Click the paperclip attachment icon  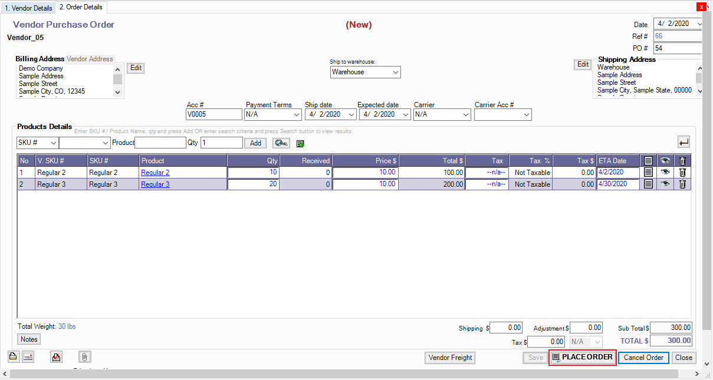85,356
